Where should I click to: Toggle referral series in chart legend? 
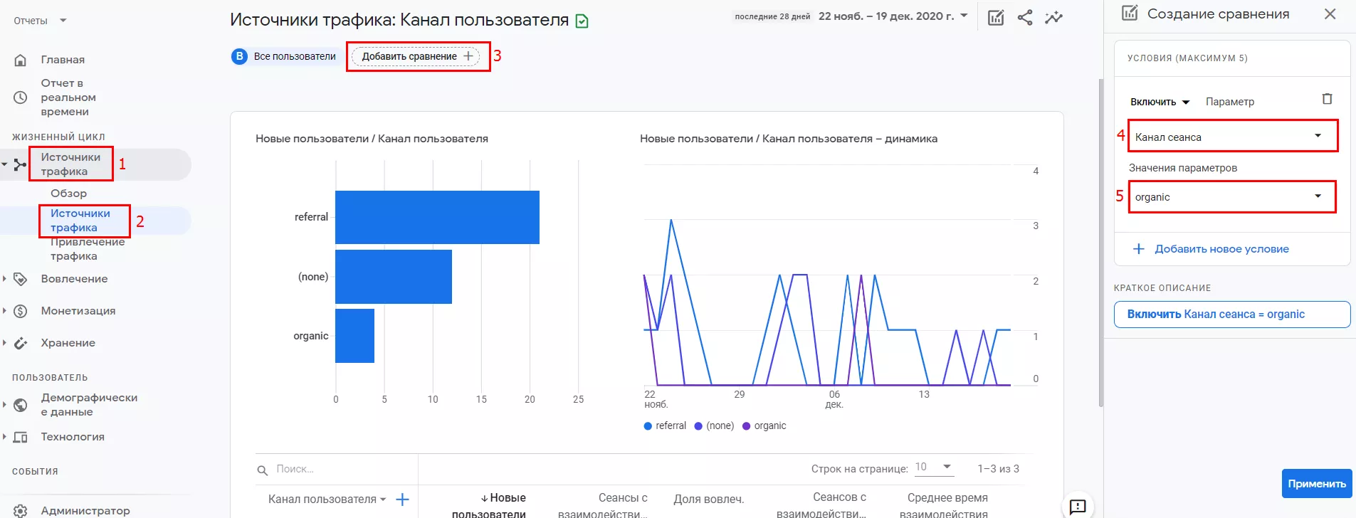[665, 425]
